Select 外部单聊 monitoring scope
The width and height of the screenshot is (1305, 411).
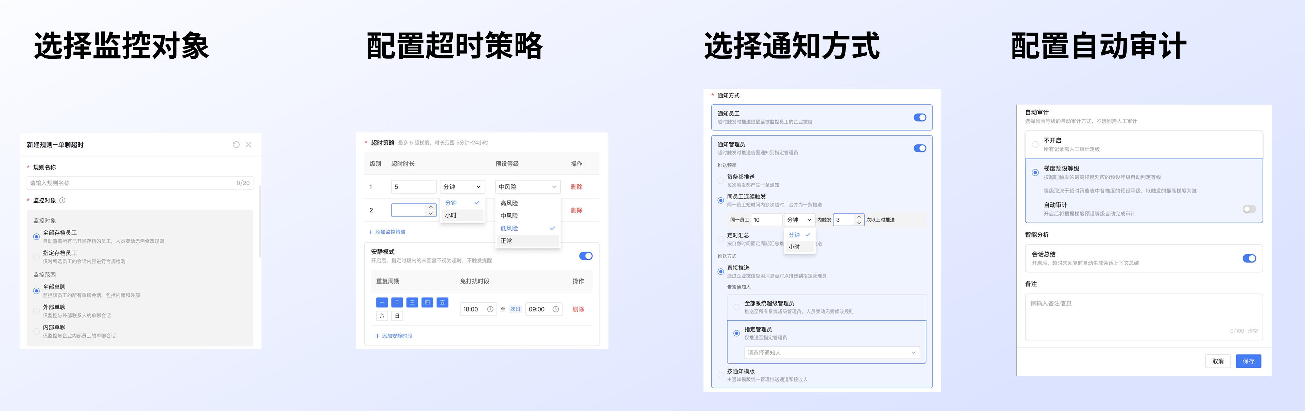36,311
